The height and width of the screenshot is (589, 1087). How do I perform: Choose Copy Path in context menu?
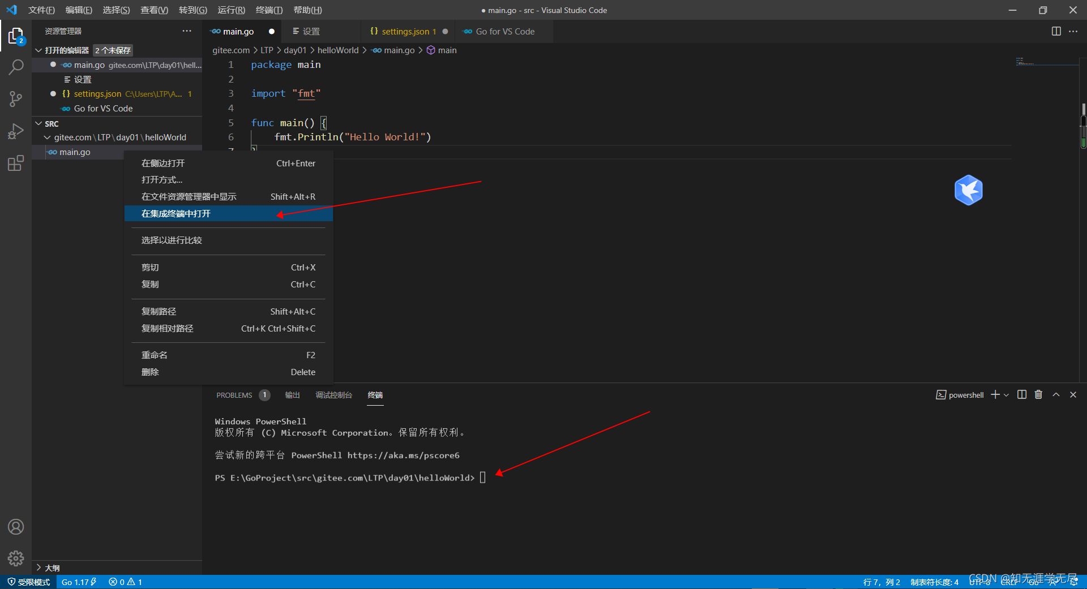click(228, 312)
